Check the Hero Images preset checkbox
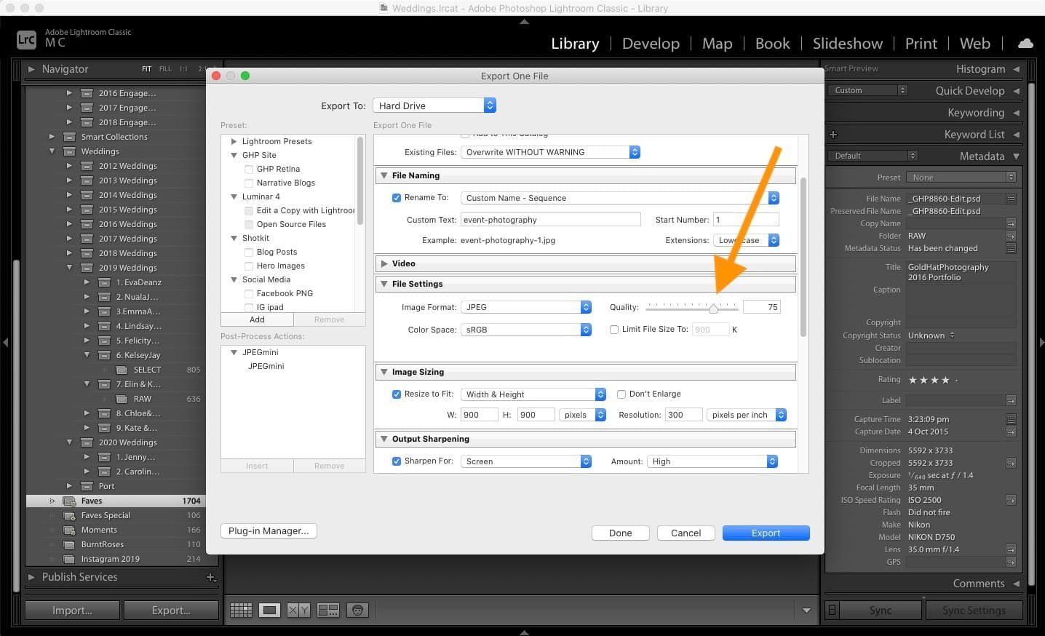 (249, 266)
